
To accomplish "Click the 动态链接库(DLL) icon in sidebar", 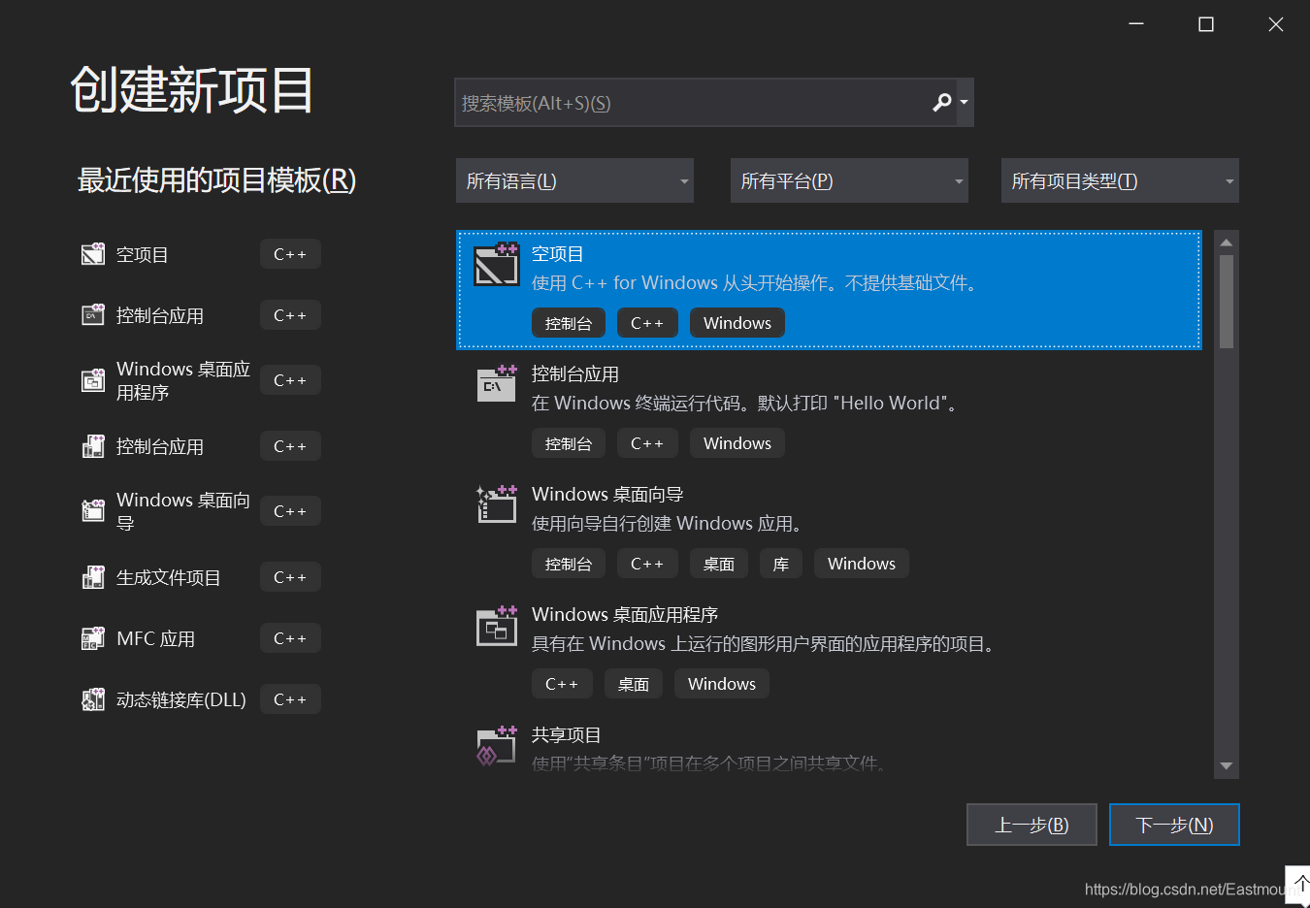I will pyautogui.click(x=93, y=698).
